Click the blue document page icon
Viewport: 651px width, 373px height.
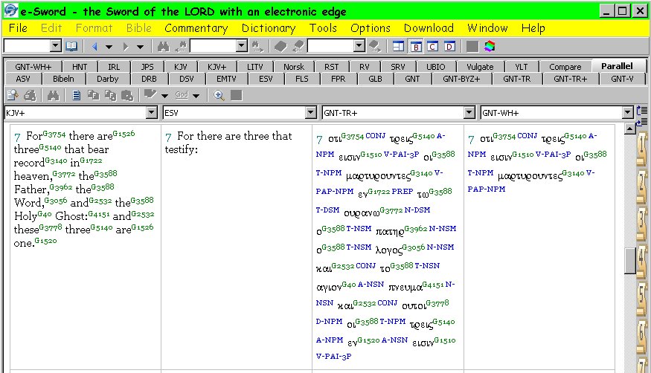coord(77,95)
